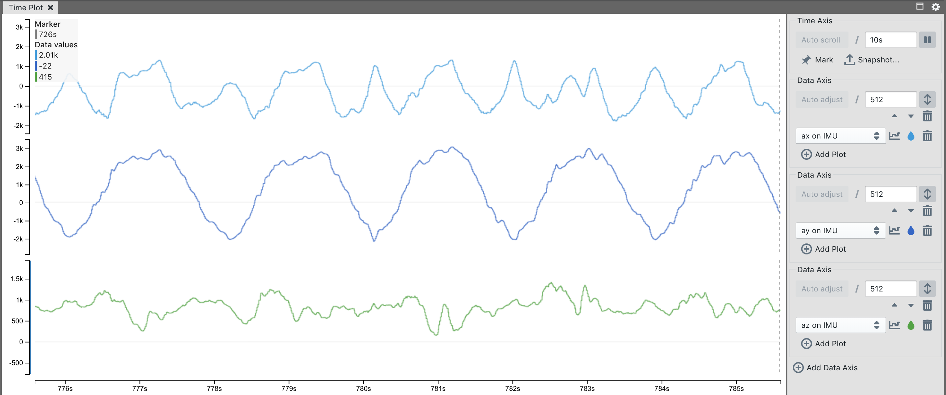Image resolution: width=946 pixels, height=395 pixels.
Task: Click Add Plot under az on IMU
Action: 823,344
